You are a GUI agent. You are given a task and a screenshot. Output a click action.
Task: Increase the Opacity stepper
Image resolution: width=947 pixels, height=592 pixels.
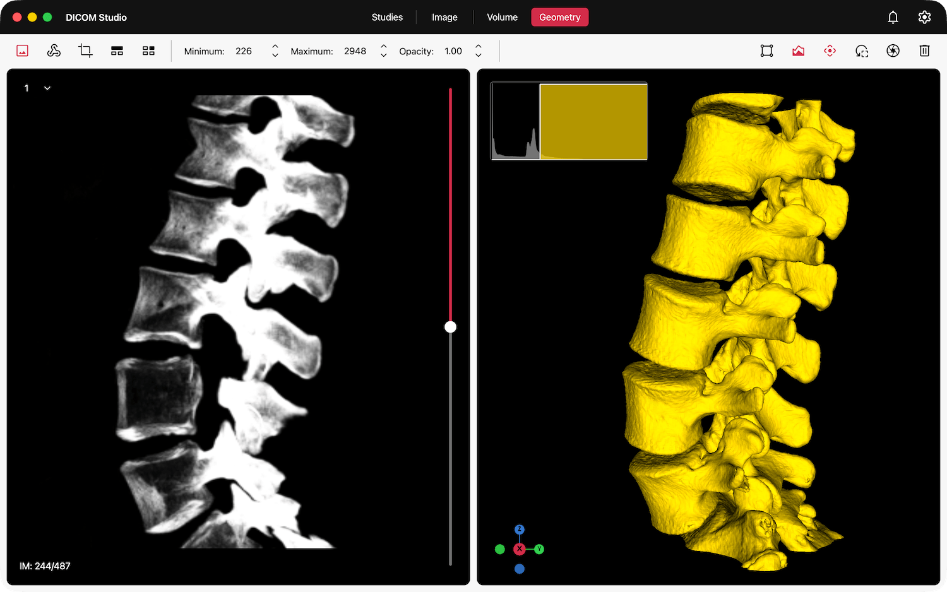click(479, 47)
